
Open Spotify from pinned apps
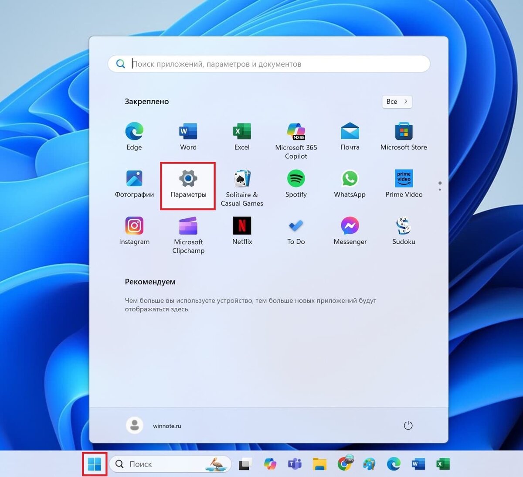click(296, 184)
